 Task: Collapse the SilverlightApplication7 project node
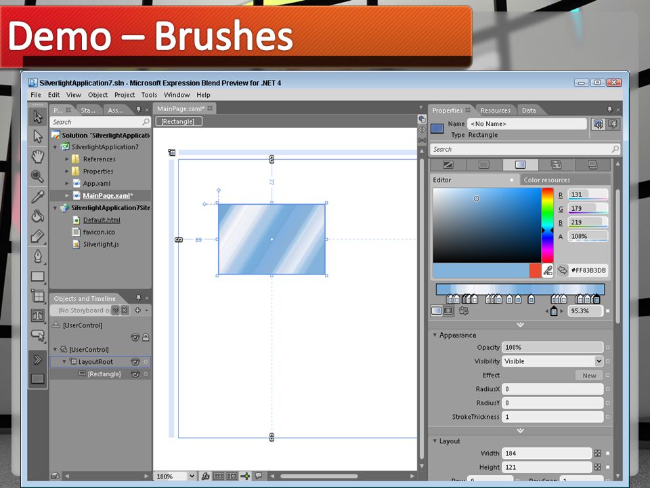(x=55, y=147)
